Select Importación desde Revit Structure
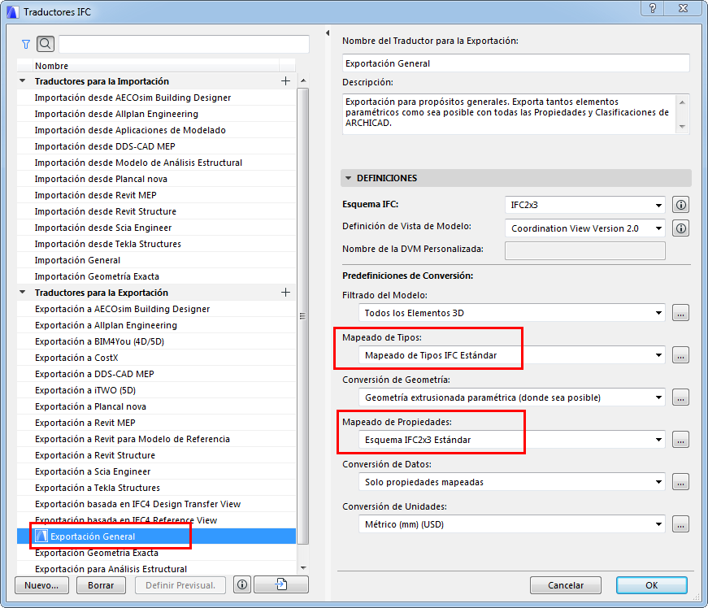Viewport: 708px width, 608px height. pos(156,211)
